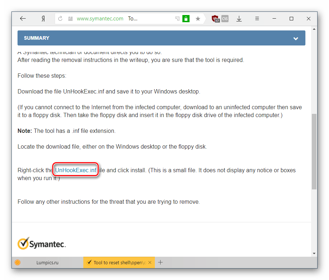Open the Last.fm extension icon
The width and height of the screenshot is (329, 280).
[225, 19]
